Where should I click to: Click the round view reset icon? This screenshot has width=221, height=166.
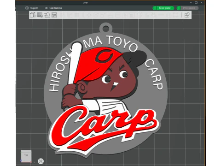click(41, 161)
